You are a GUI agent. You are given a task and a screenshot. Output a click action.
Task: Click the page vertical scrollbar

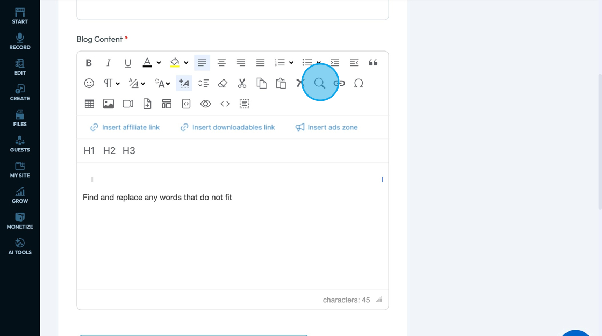pos(600,142)
